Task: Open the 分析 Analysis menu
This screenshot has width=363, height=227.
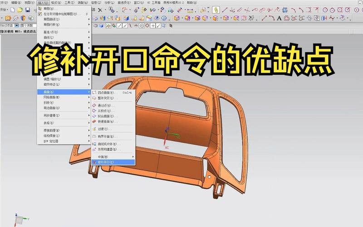Action: 109,3
